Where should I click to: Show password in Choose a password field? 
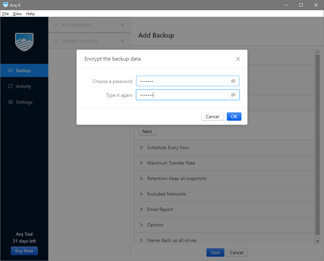coord(233,81)
